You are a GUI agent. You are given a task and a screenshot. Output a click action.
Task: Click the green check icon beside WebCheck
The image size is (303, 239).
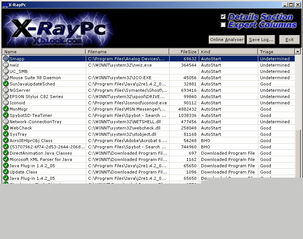coord(6,128)
